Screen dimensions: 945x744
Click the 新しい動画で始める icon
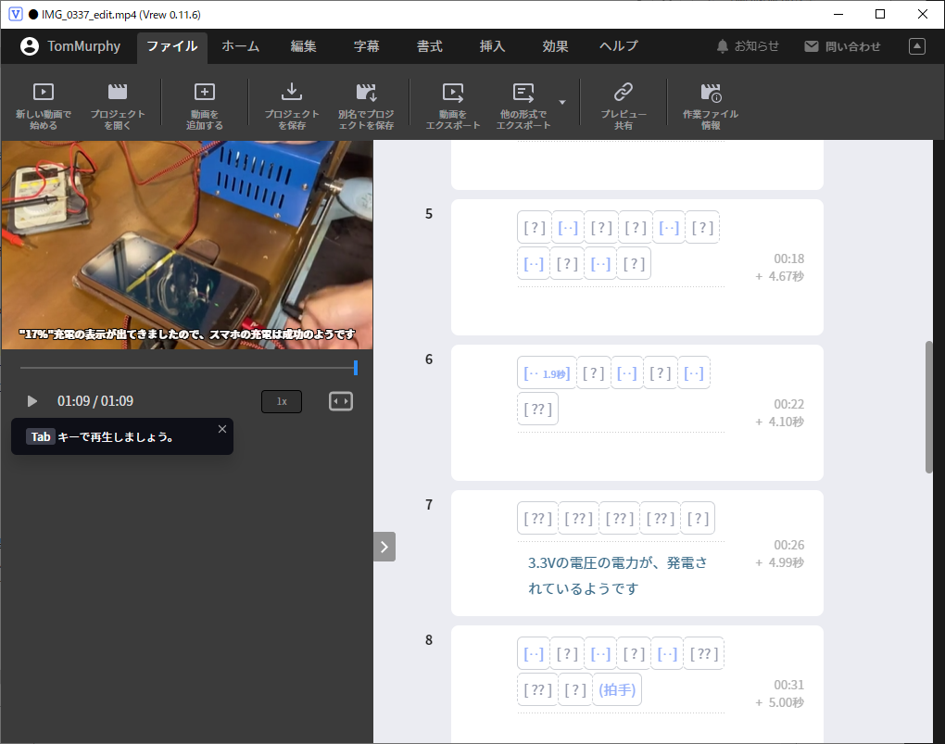click(x=43, y=93)
